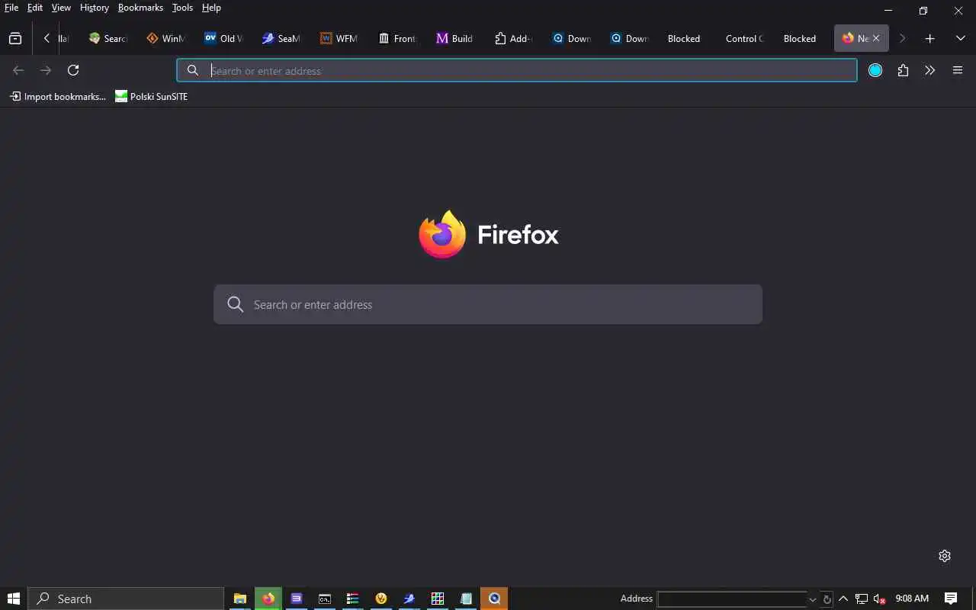Open the hamburger application menu
976x610 pixels.
click(958, 70)
